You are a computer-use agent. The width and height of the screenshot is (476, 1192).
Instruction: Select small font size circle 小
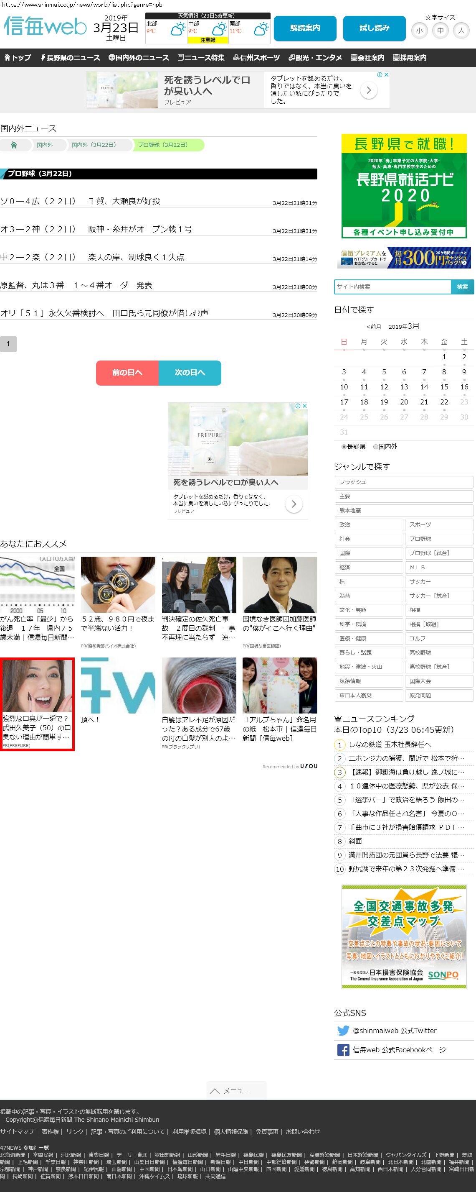click(x=419, y=31)
